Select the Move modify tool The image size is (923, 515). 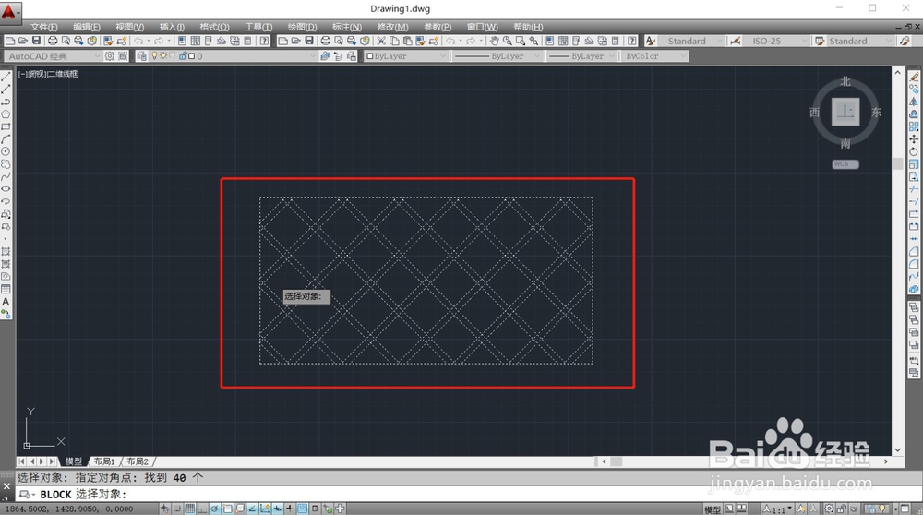914,139
